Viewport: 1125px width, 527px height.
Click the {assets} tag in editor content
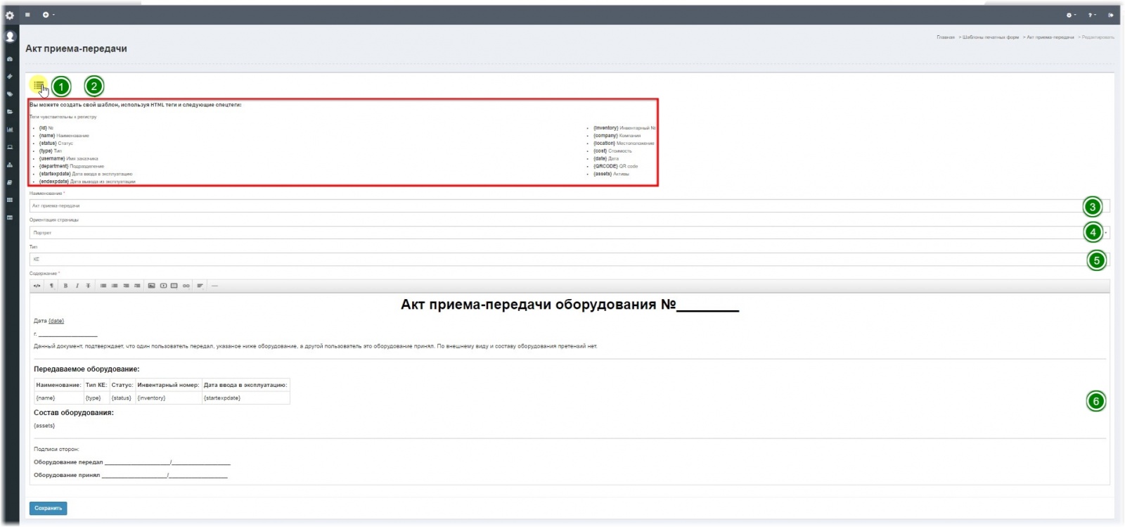click(x=44, y=426)
